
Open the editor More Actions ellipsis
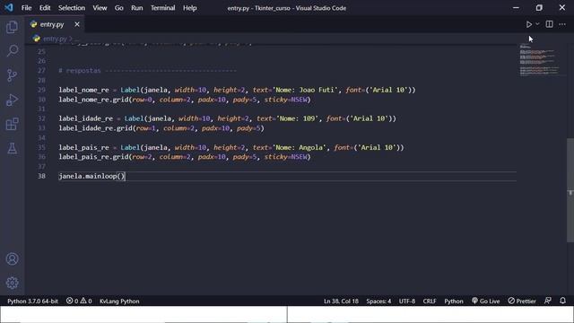[x=562, y=24]
